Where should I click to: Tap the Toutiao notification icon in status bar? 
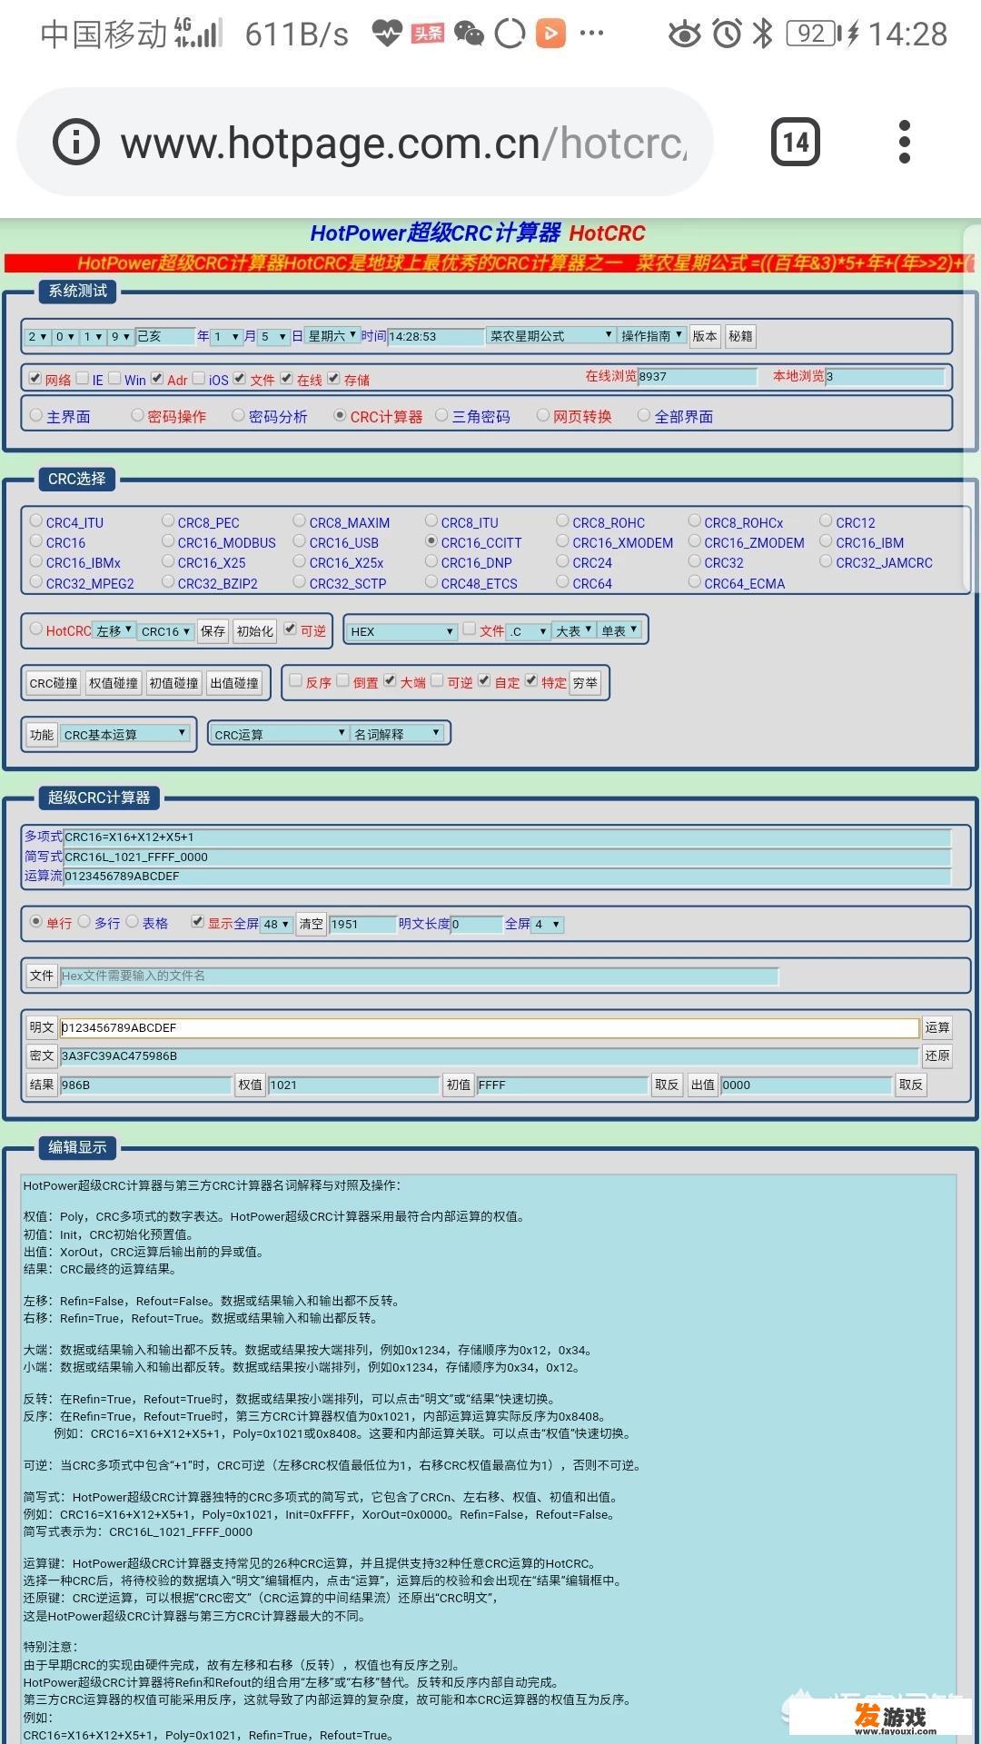[428, 35]
